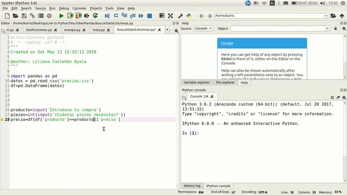Image resolution: width=347 pixels, height=195 pixels.
Task: Toggle fullscreen mode icon
Action: click(x=170, y=16)
